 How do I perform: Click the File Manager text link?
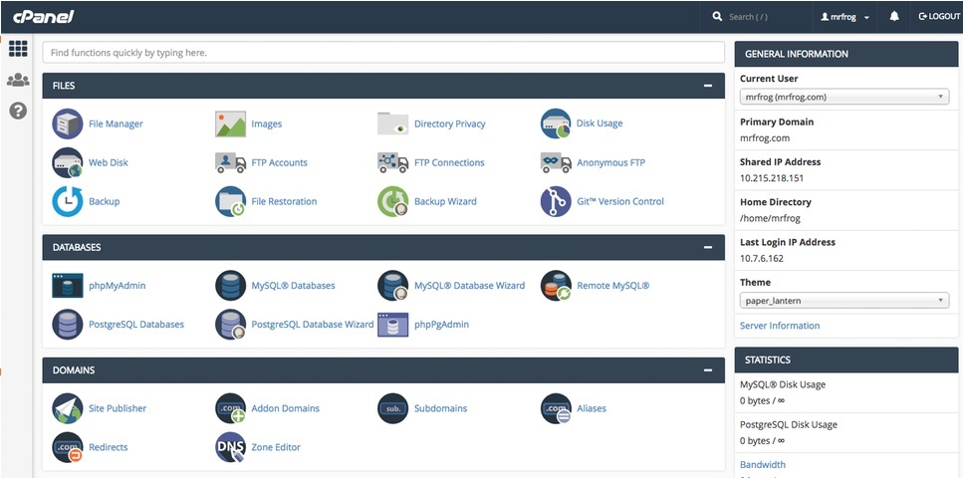116,123
